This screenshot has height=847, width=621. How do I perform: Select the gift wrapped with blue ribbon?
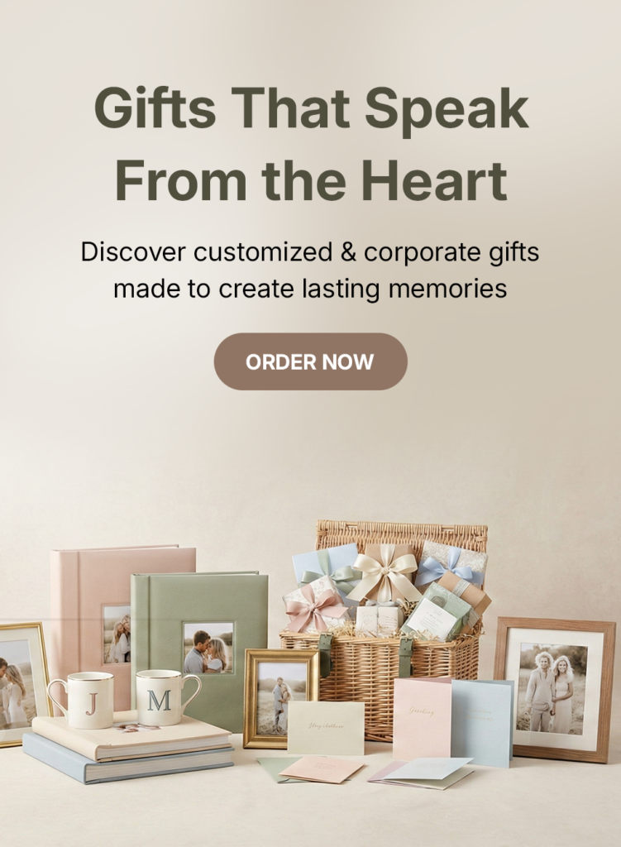point(451,564)
